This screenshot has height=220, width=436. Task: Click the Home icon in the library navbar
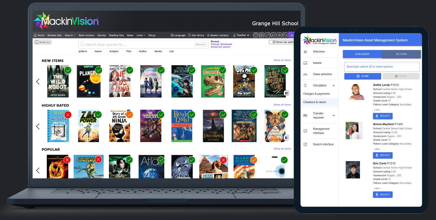tap(35, 35)
